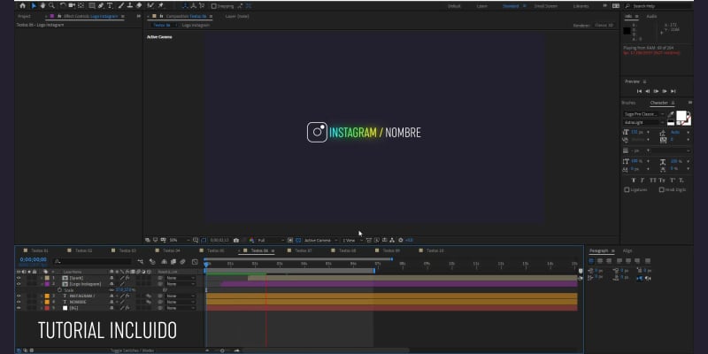Click the red label swatch of [BG] layer
The image size is (708, 354).
tap(47, 308)
